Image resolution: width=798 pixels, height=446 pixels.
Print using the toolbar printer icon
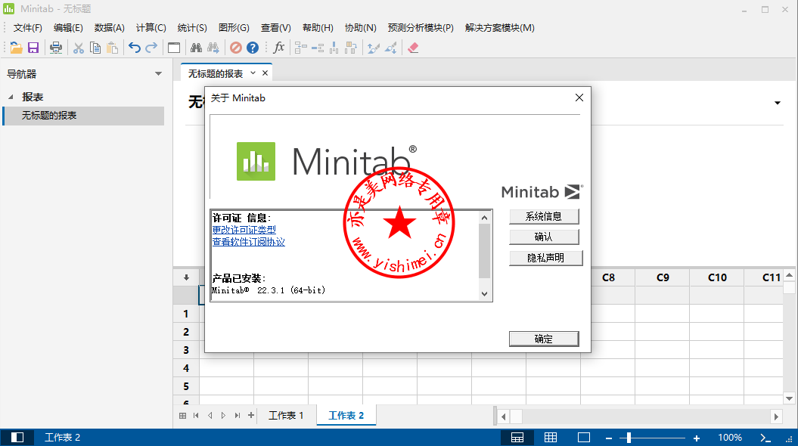coord(55,48)
